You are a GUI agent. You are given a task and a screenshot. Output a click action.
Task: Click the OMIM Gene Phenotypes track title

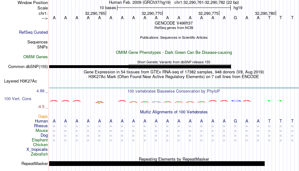click(174, 53)
